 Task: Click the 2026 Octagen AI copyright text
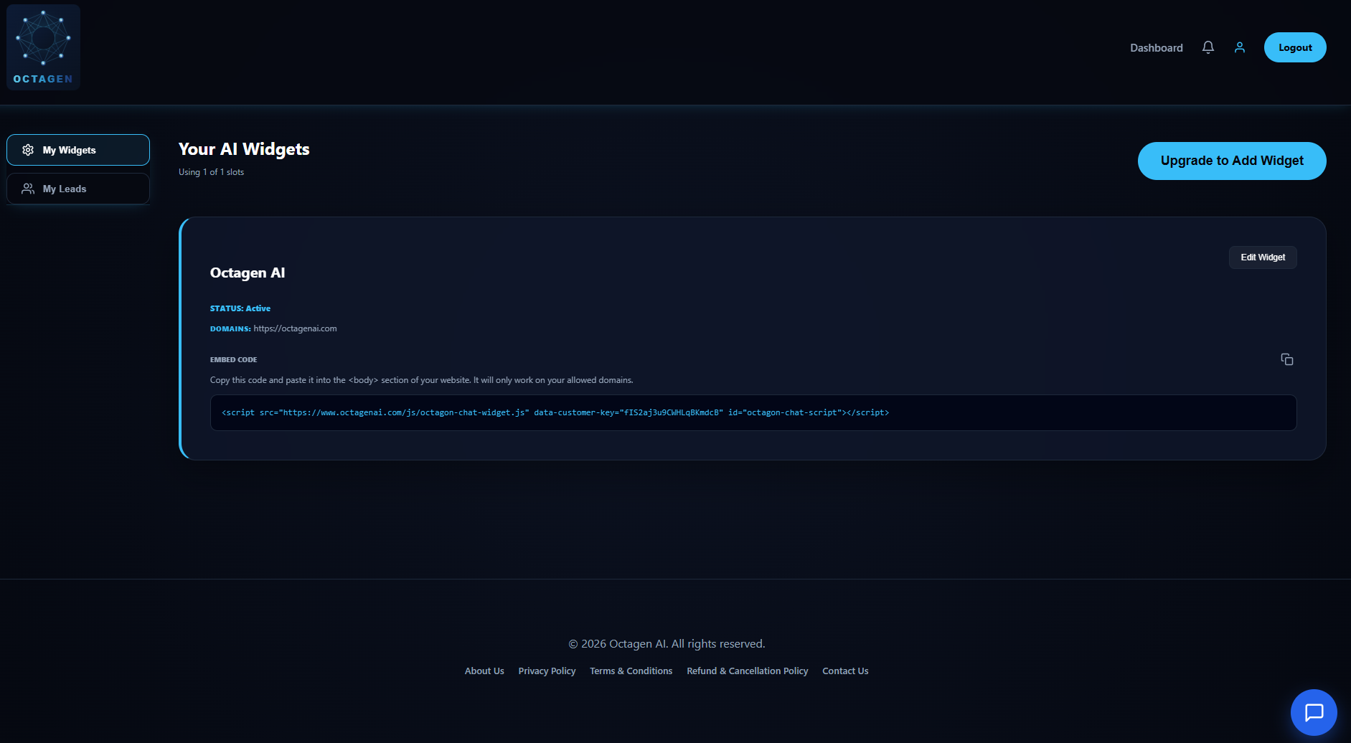click(x=667, y=644)
